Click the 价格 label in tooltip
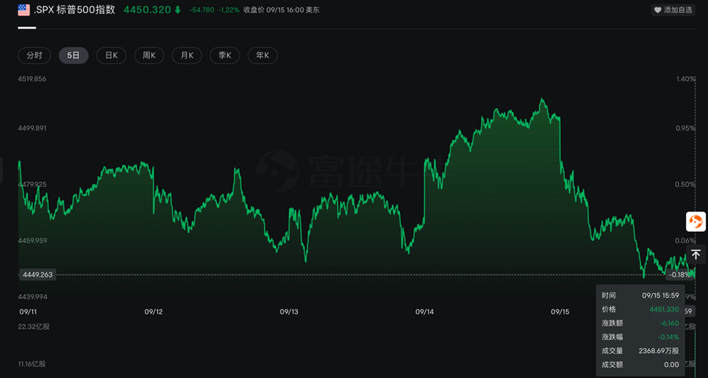708x378 pixels. tap(609, 310)
